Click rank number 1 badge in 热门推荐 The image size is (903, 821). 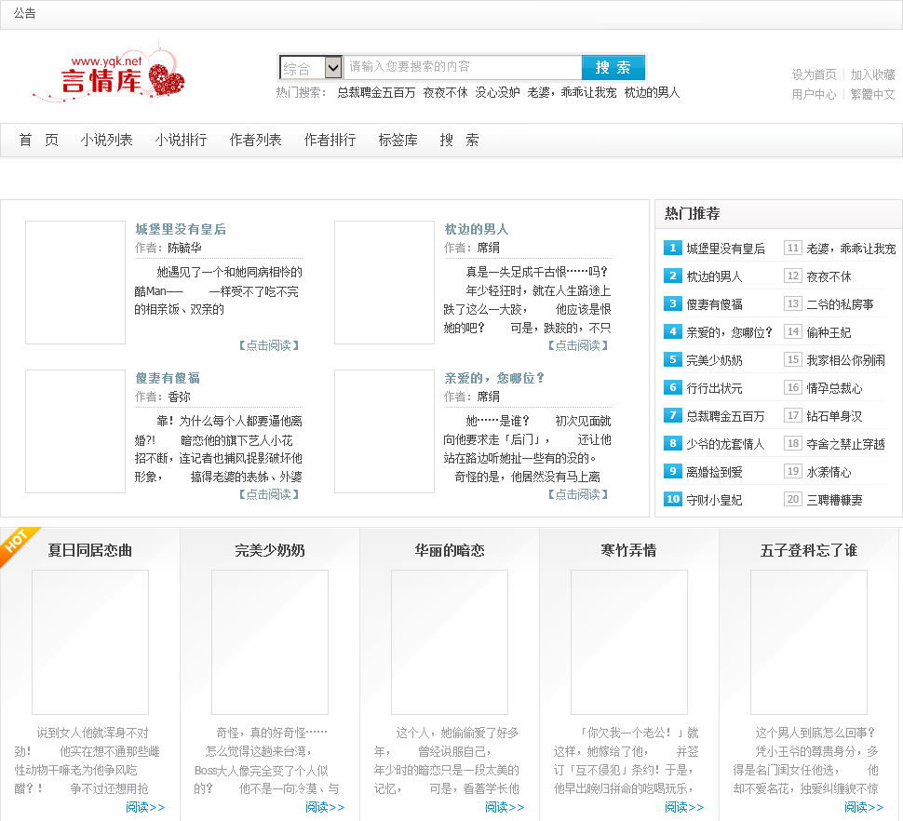tap(672, 248)
